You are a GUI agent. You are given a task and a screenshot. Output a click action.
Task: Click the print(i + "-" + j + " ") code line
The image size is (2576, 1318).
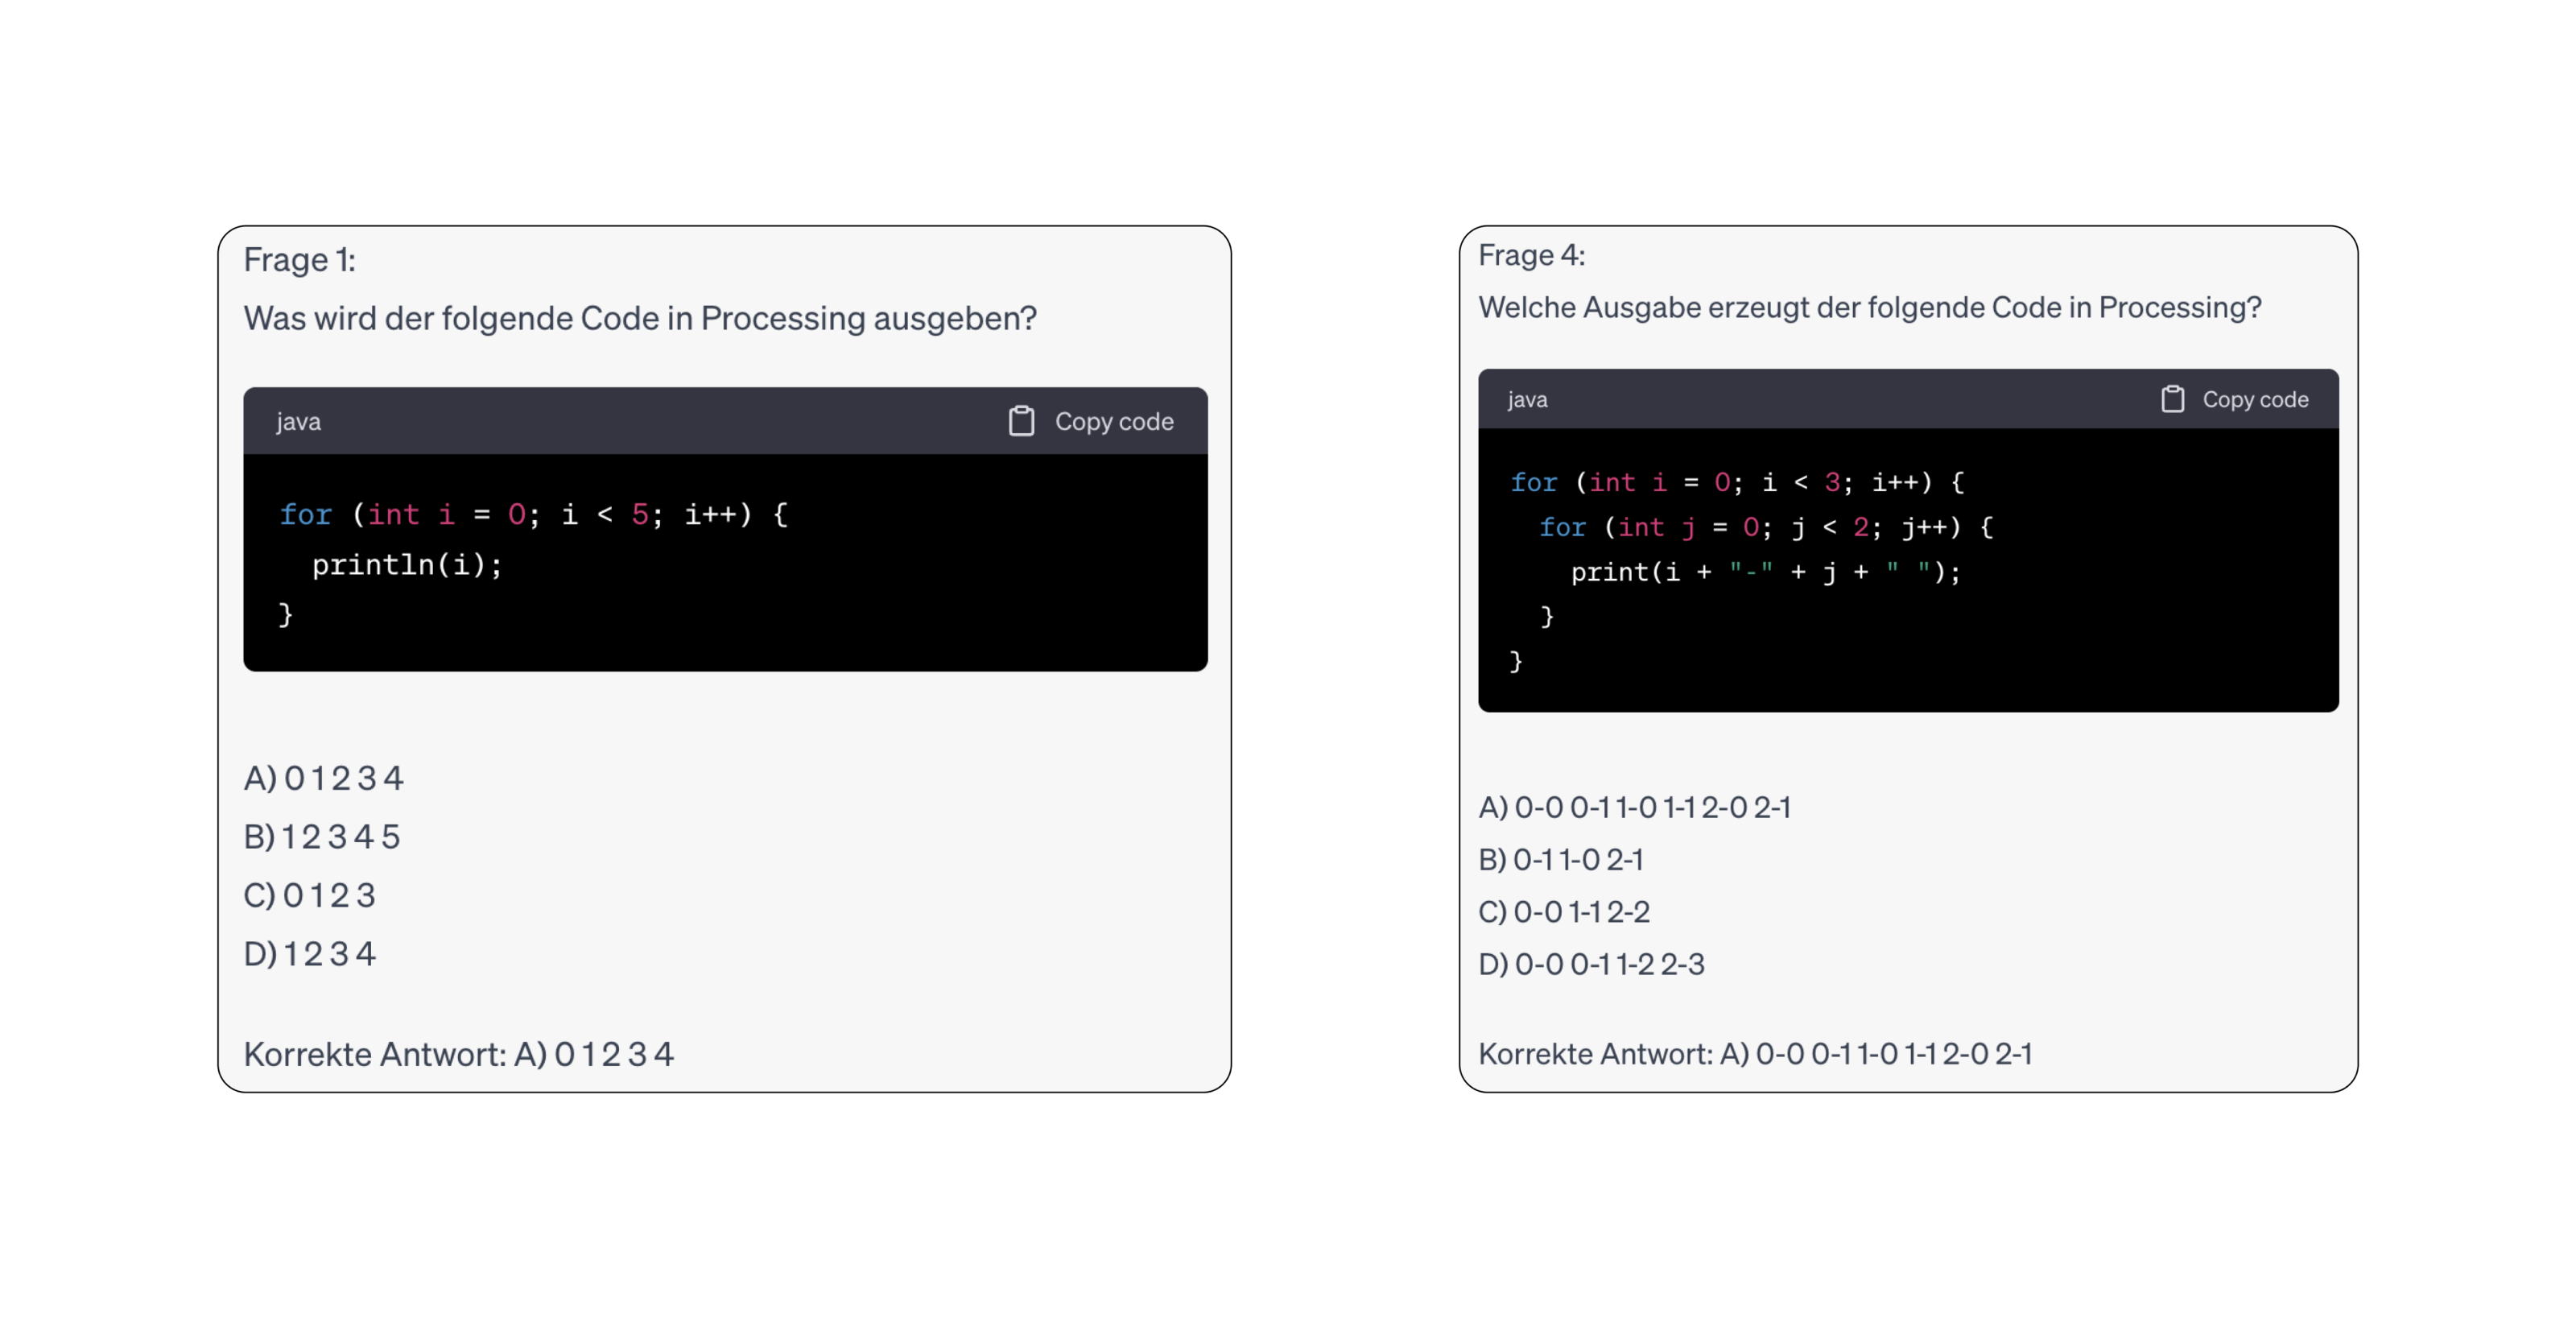pyautogui.click(x=1765, y=572)
